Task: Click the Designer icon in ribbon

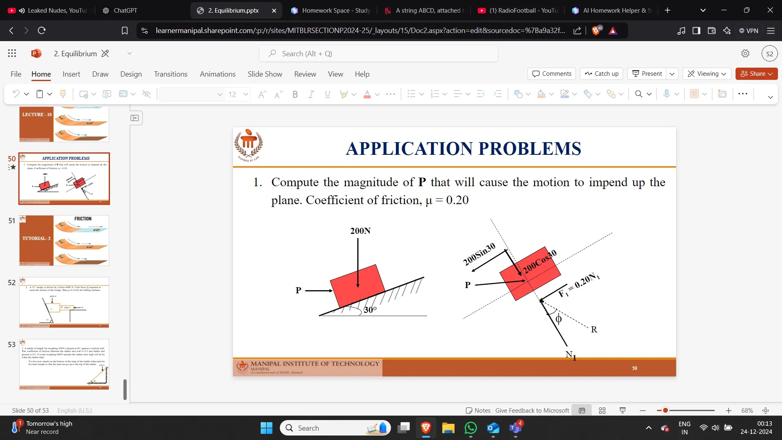Action: pos(722,94)
